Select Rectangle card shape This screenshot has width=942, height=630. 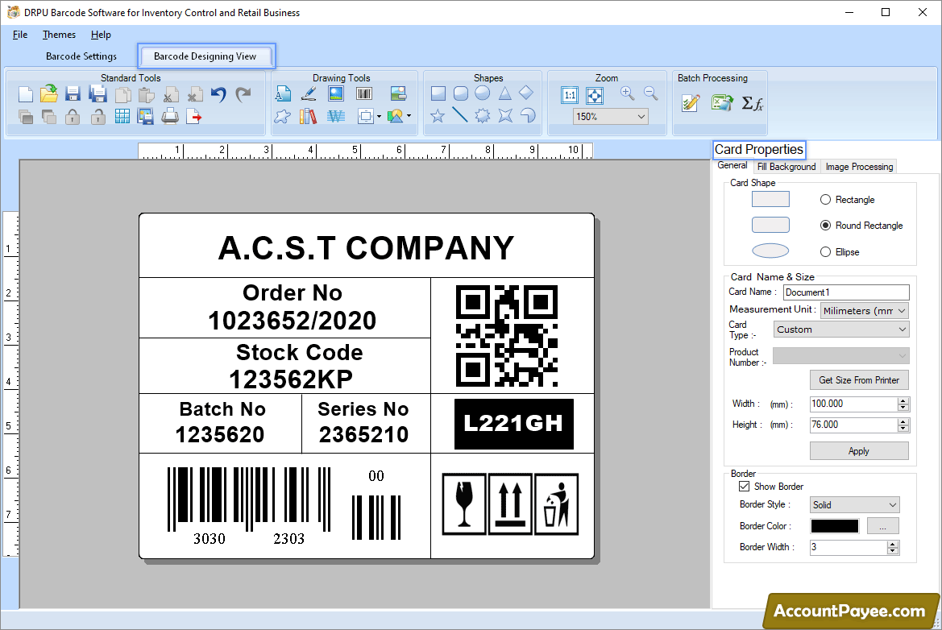825,199
